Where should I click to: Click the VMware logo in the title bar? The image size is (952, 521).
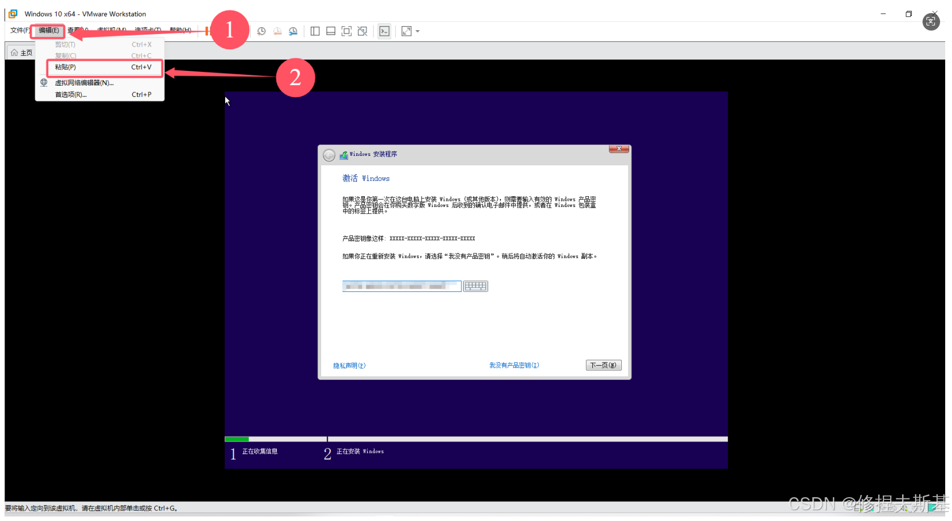pyautogui.click(x=12, y=14)
